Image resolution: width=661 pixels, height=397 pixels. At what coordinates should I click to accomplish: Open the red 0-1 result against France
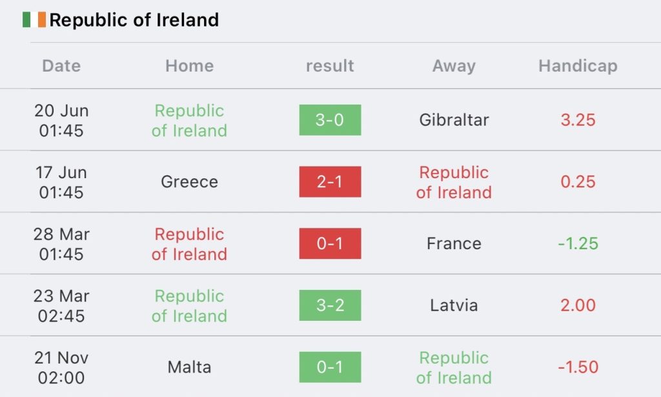[x=330, y=243]
